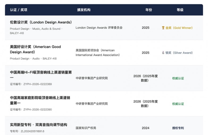The image size is (208, 135).
Task: Open the 实用新型专利 双高音指向调节结构 entry
Action: pyautogui.click(x=39, y=125)
